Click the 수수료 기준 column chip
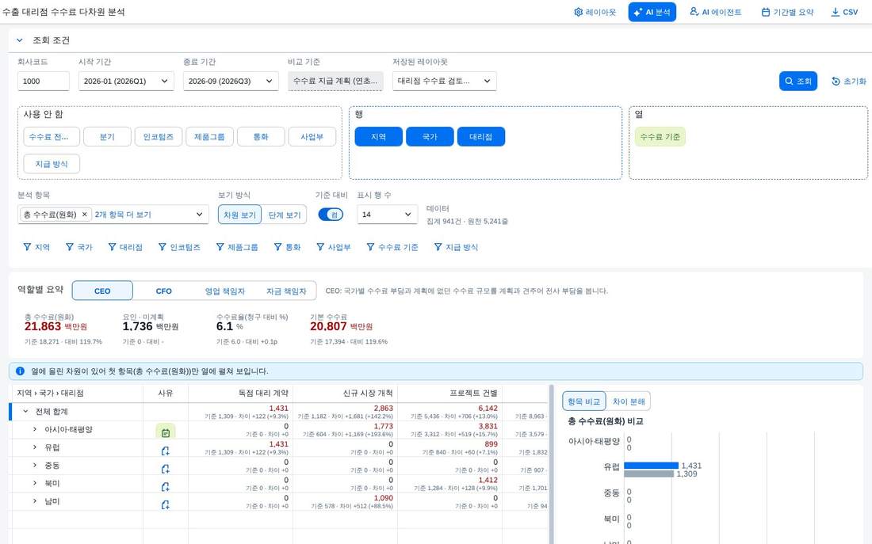The height and width of the screenshot is (544, 872). pos(660,137)
